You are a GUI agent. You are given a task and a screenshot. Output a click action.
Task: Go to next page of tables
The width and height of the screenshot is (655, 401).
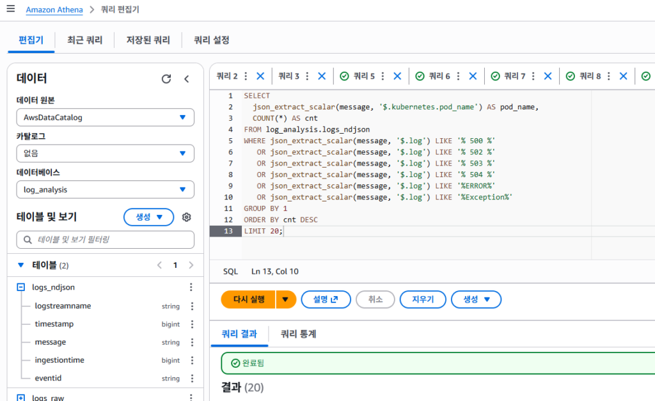click(x=191, y=265)
